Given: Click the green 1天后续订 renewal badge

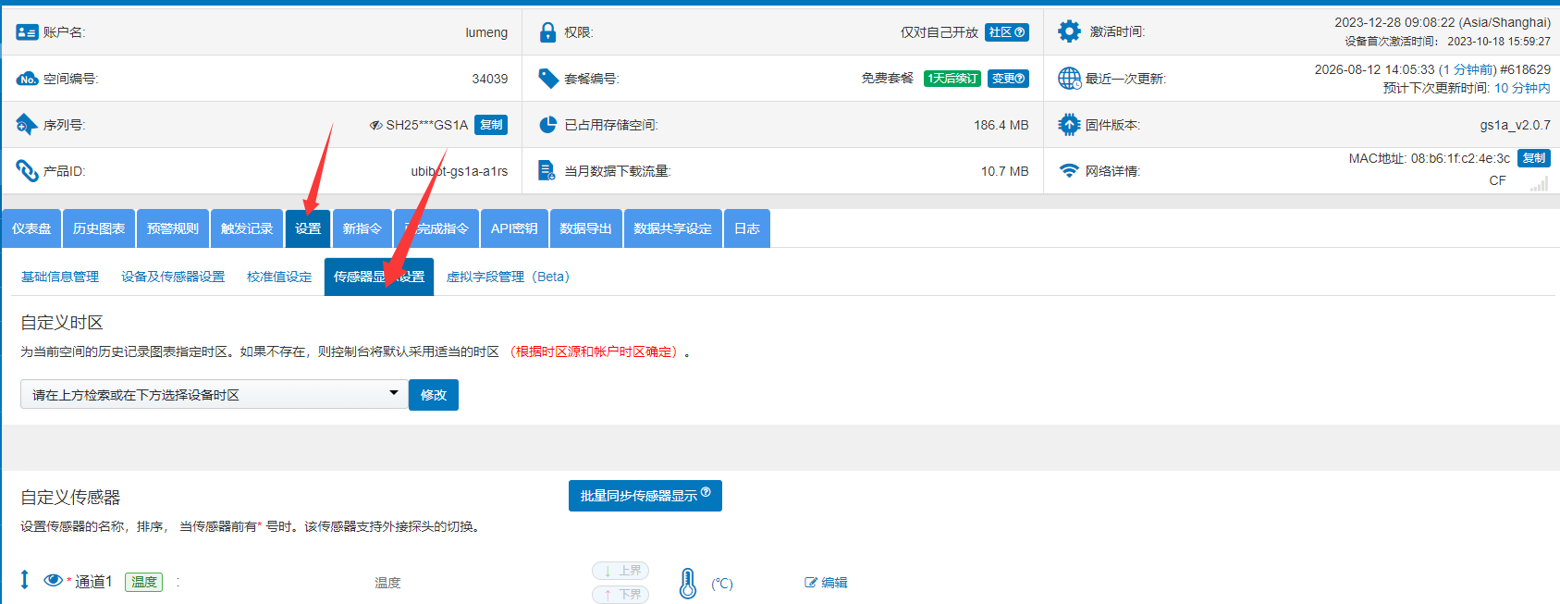Looking at the screenshot, I should point(952,79).
